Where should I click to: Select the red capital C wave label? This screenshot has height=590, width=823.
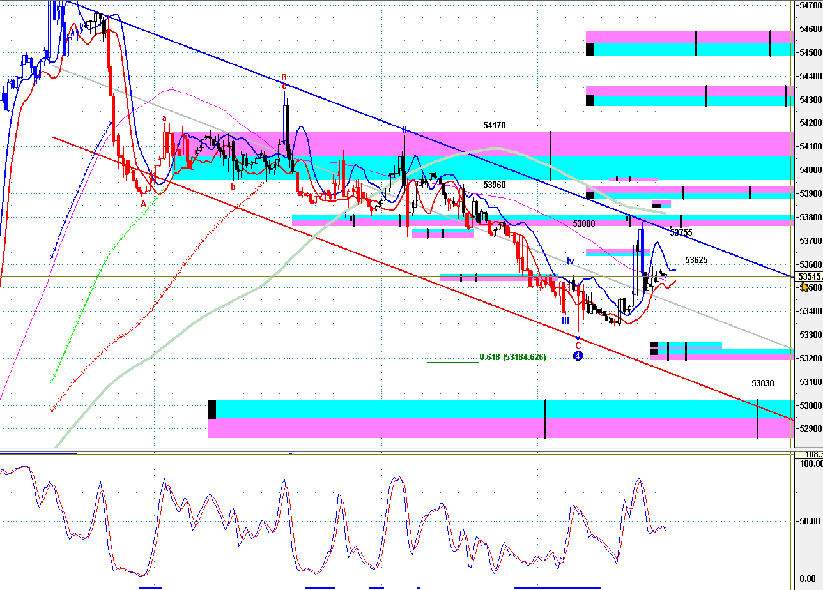578,345
